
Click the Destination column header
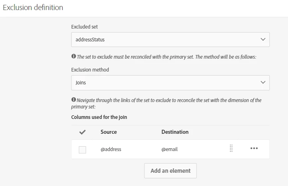click(x=175, y=132)
